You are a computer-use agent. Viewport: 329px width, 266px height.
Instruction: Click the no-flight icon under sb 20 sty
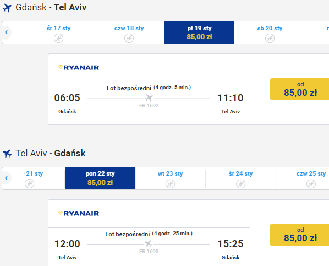[x=270, y=39]
